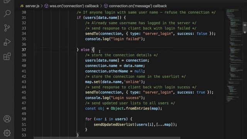Click the "login failed" string on line 35
This screenshot has height=139, width=247.
[126, 39]
